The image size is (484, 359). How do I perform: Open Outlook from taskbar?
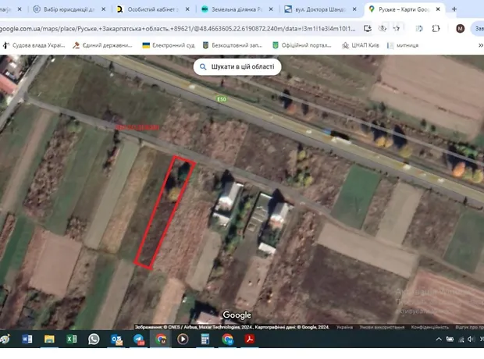pos(116,339)
